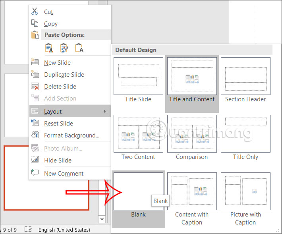Pick the Title and Content layout thumbnail
The height and width of the screenshot is (234, 282).
tap(192, 76)
